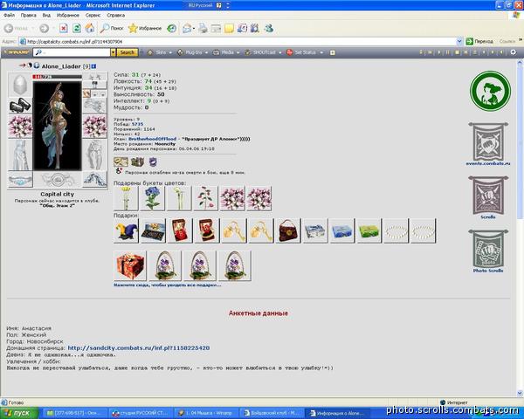This screenshot has width=524, height=419.
Task: Click the character avatar image
Action: click(x=57, y=126)
